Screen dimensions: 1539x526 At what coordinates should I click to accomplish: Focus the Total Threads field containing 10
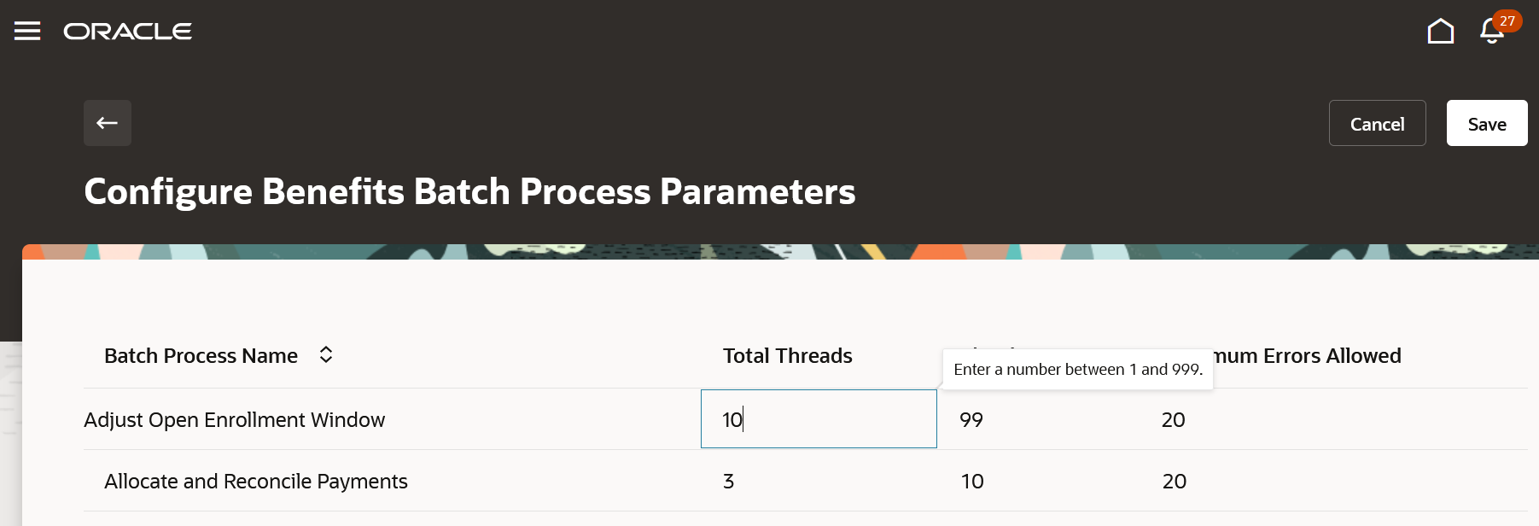point(818,419)
